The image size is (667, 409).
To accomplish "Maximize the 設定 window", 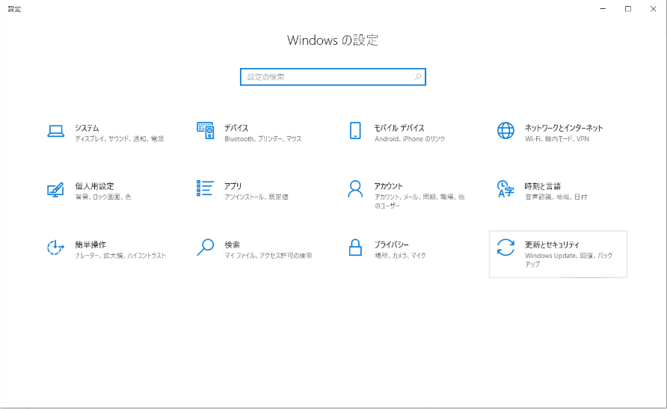I will [x=628, y=9].
